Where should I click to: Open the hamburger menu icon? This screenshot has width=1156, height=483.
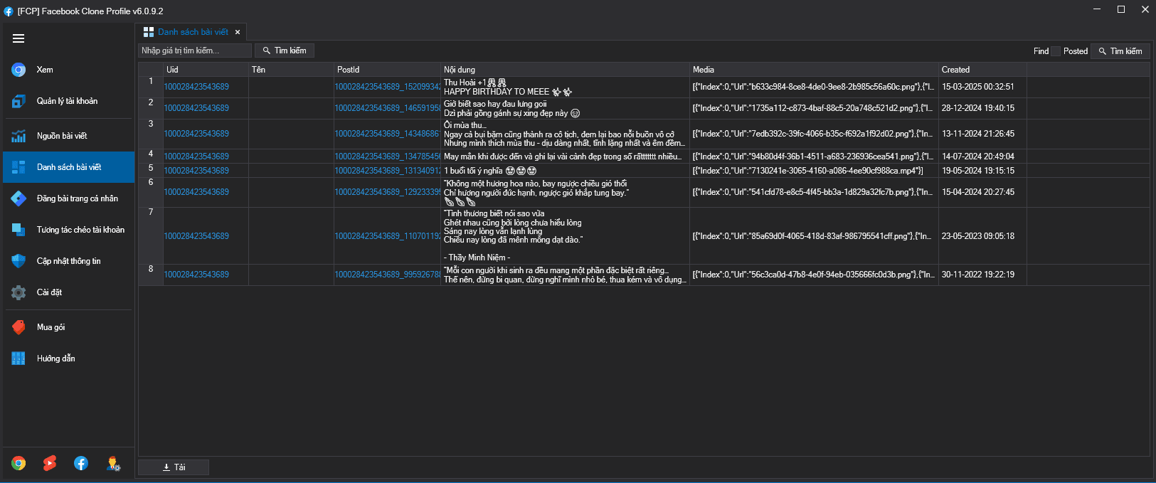[18, 38]
